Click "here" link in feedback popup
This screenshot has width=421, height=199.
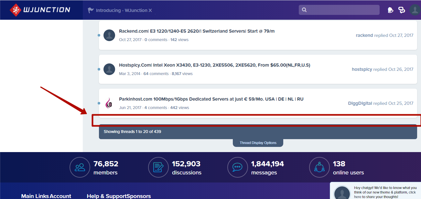pos(358,197)
